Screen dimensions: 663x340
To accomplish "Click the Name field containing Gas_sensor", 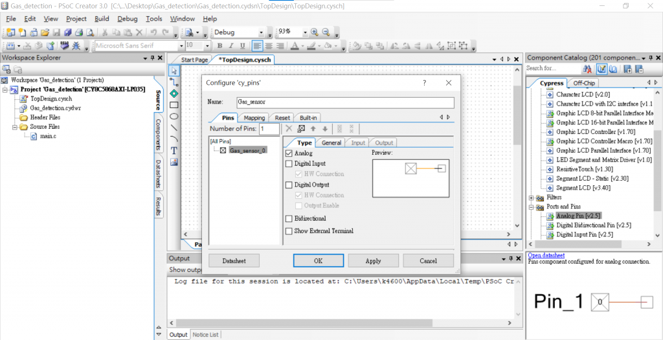I will click(345, 102).
